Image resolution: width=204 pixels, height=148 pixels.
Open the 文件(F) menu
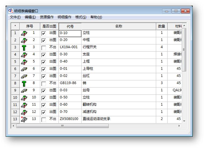tap(15, 17)
